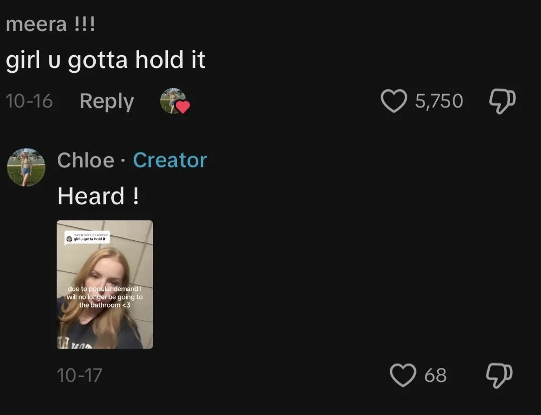Tap the red heart on creator badge
This screenshot has width=541, height=415.
[183, 107]
